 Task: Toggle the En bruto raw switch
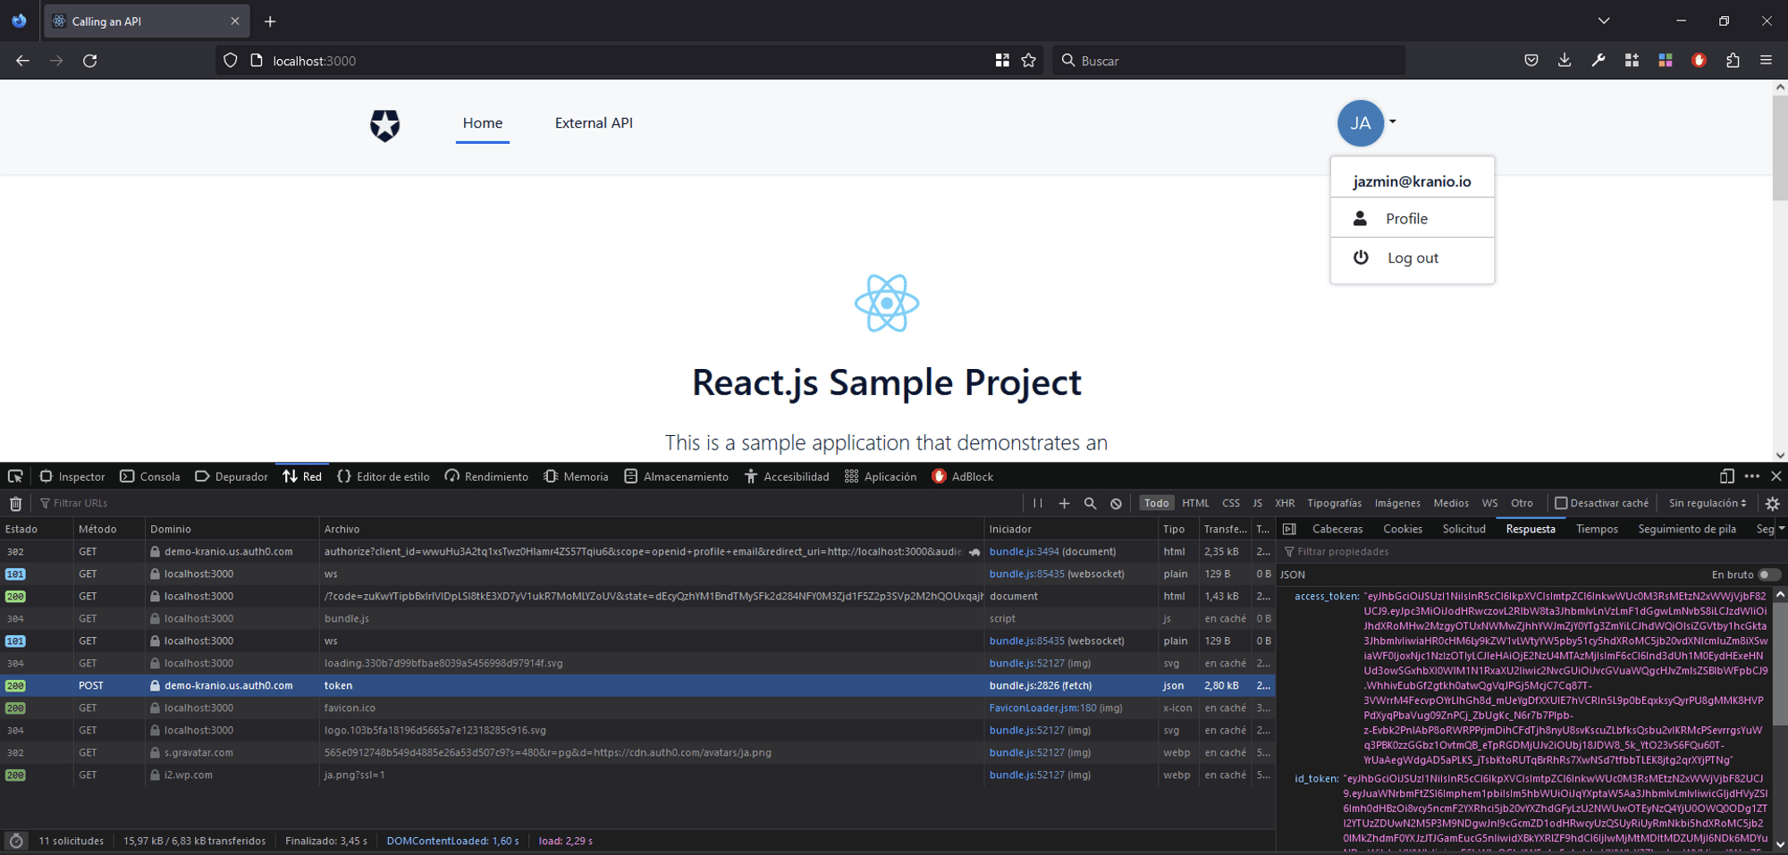tap(1767, 574)
